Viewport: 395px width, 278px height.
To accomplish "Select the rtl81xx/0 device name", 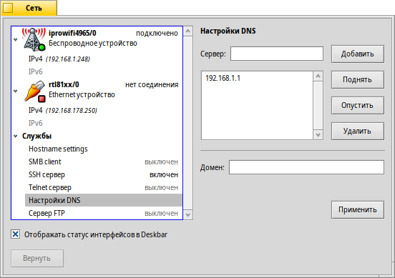I will [64, 84].
